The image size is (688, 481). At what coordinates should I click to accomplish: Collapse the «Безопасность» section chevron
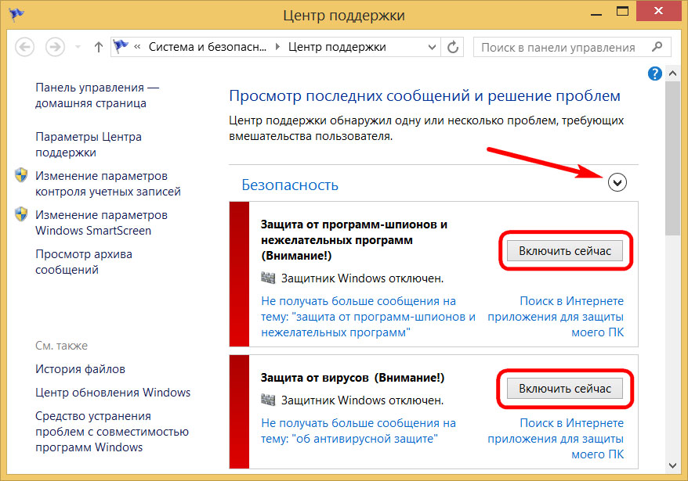(x=617, y=182)
